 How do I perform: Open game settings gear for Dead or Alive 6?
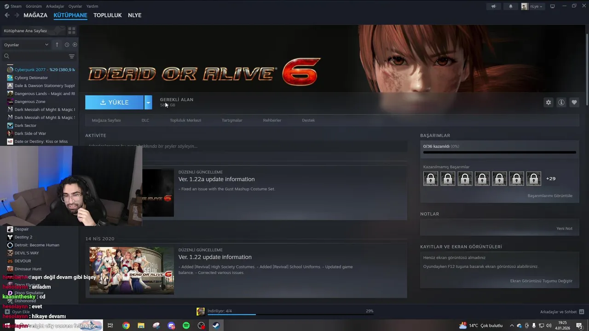click(x=548, y=103)
